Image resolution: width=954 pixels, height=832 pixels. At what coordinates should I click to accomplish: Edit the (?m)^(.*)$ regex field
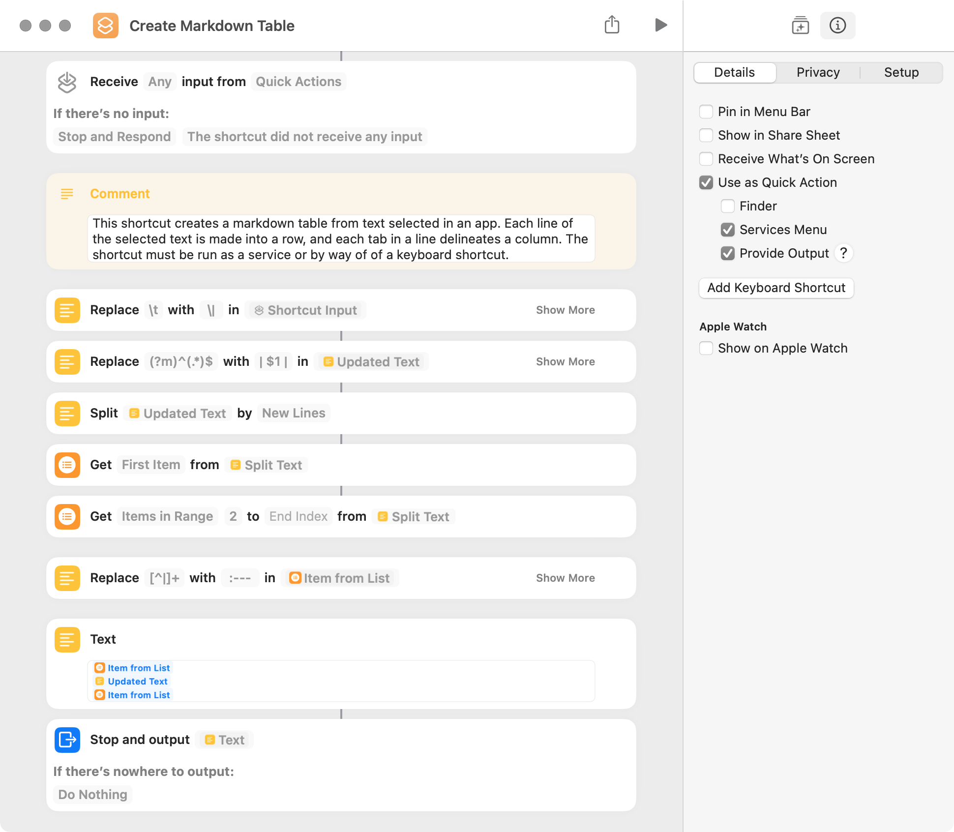[x=181, y=361]
